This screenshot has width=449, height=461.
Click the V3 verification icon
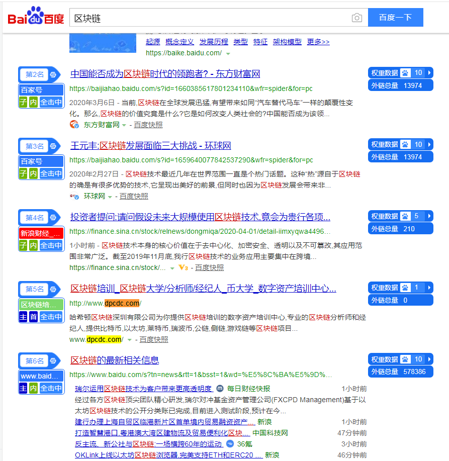coord(183,267)
